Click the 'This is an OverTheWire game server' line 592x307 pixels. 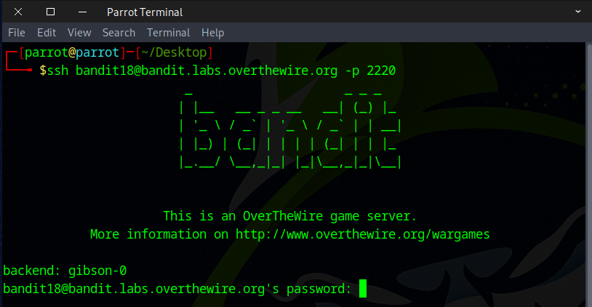(289, 216)
